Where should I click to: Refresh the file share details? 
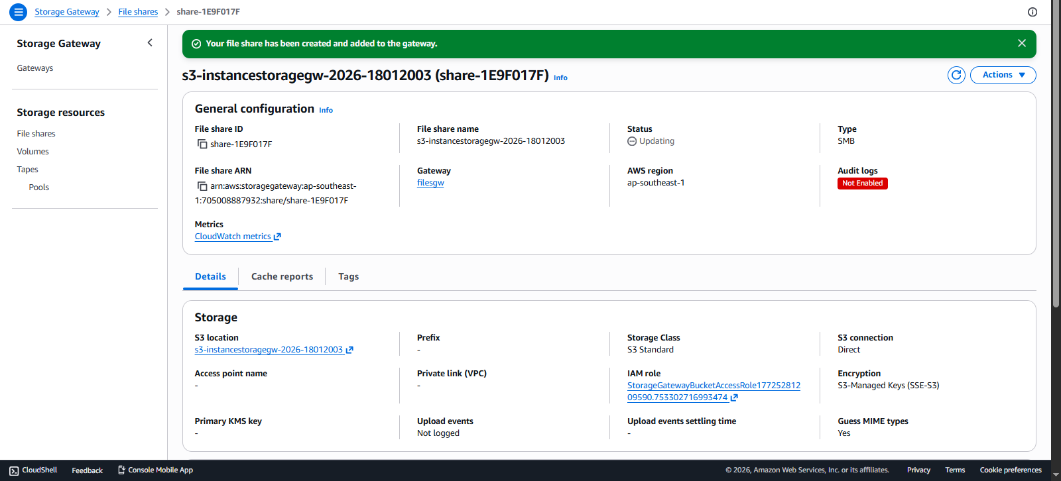956,75
